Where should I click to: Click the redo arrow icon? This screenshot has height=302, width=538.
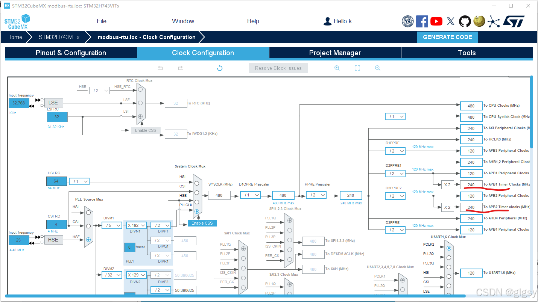tap(180, 68)
